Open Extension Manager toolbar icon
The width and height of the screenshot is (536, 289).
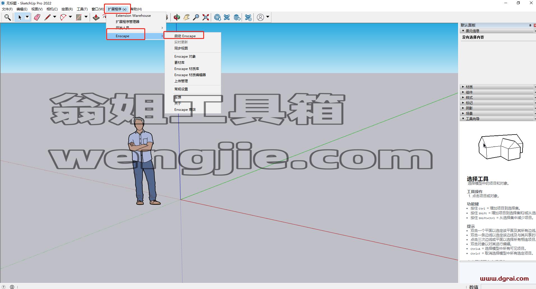[248, 17]
